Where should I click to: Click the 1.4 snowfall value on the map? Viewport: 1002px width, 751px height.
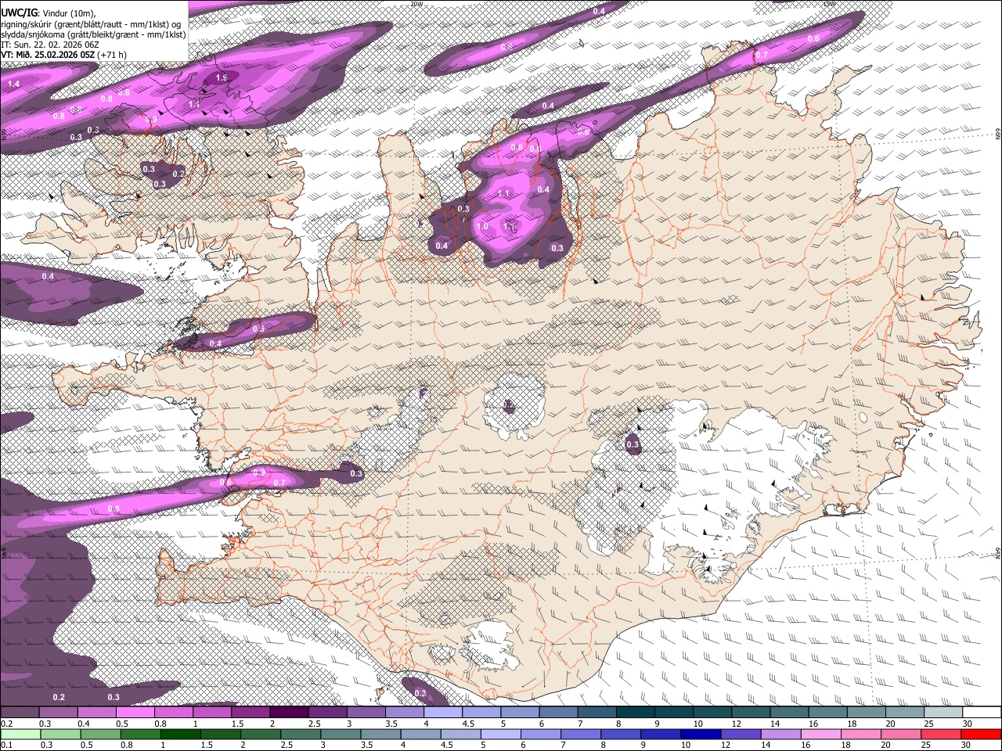(x=13, y=84)
